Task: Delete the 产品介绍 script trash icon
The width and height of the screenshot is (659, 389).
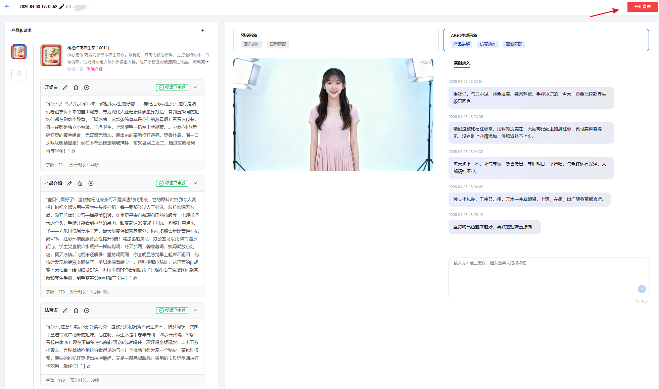Action: [80, 183]
